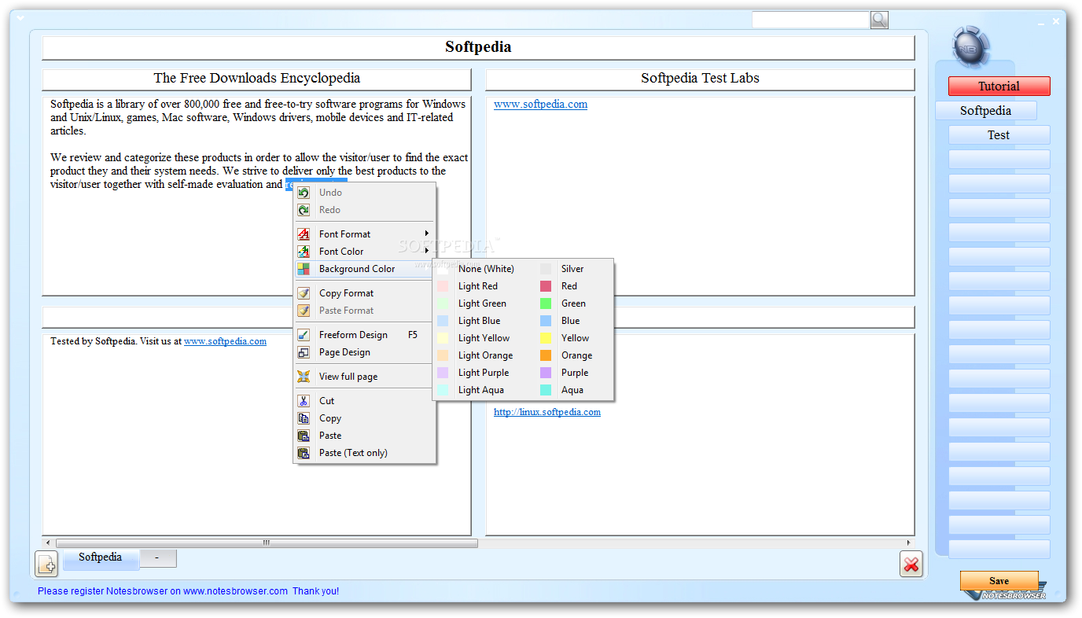This screenshot has height=618, width=1082.
Task: Click the Freeform Design icon
Action: [304, 335]
